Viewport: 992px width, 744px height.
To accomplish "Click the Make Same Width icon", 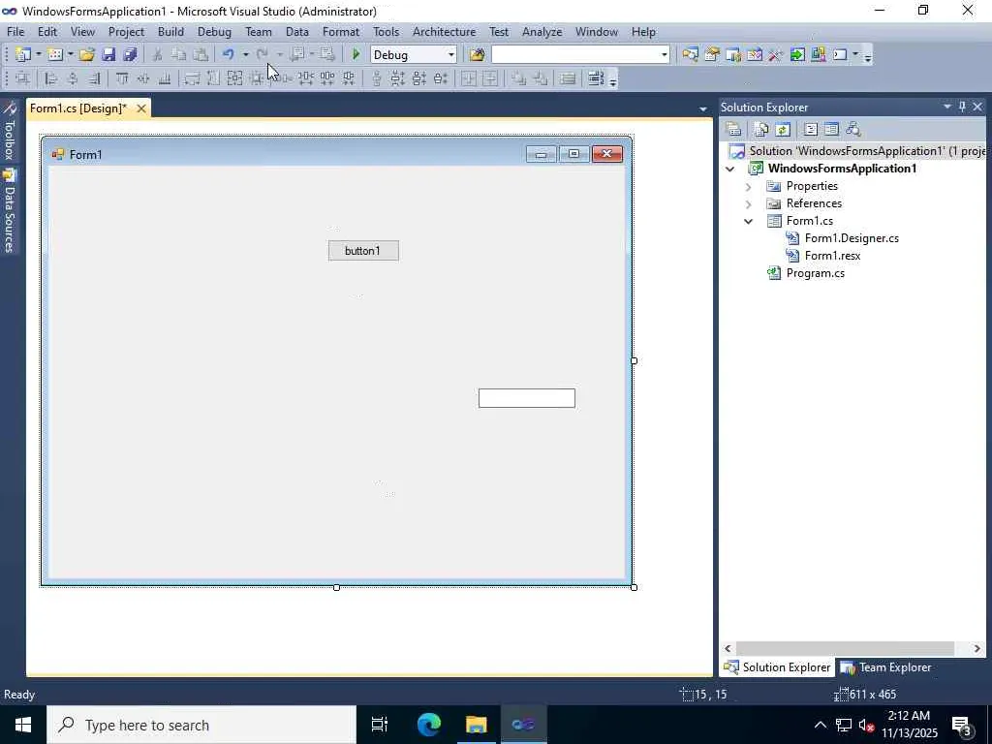I will [193, 78].
